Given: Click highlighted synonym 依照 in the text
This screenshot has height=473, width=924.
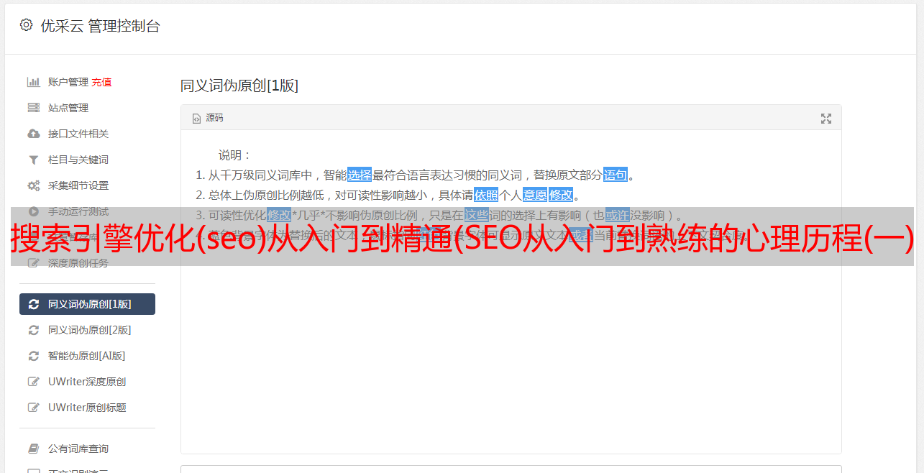Looking at the screenshot, I should pyautogui.click(x=486, y=195).
